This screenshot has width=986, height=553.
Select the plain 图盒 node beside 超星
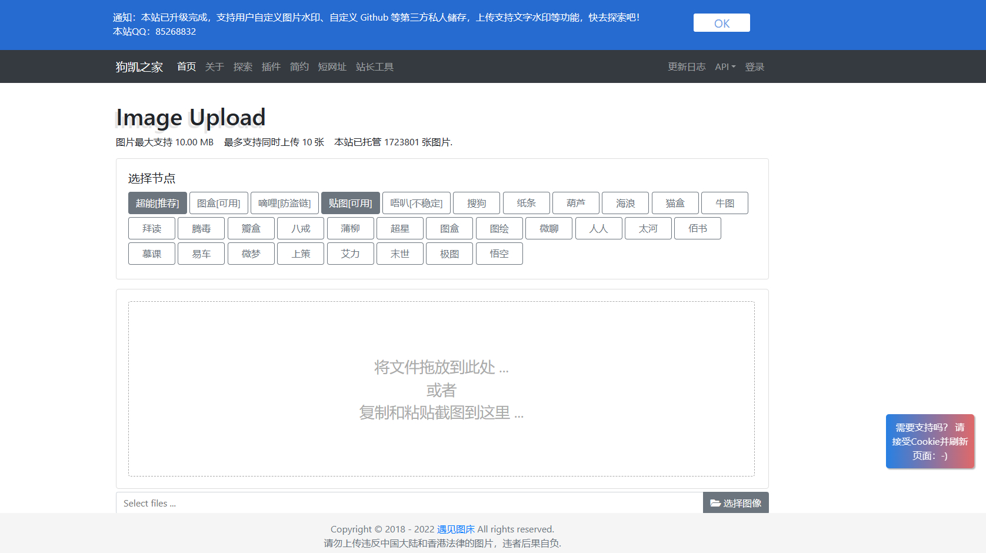click(449, 228)
